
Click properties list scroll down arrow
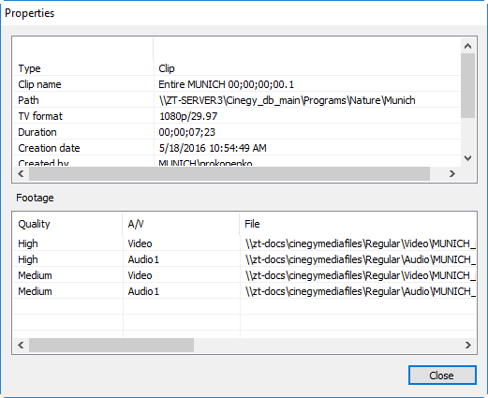tap(467, 158)
